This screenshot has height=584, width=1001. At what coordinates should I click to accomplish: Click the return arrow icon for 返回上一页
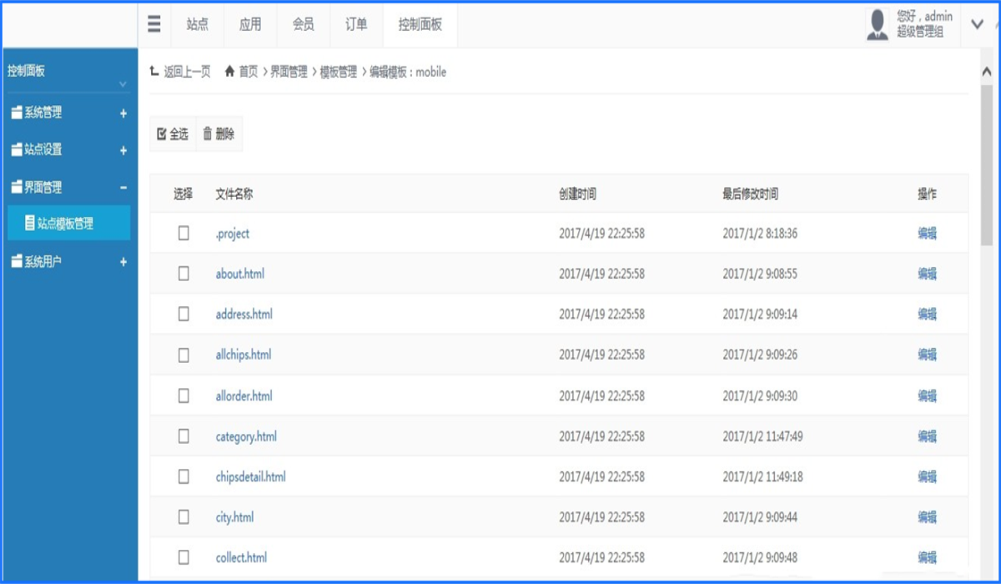click(153, 72)
